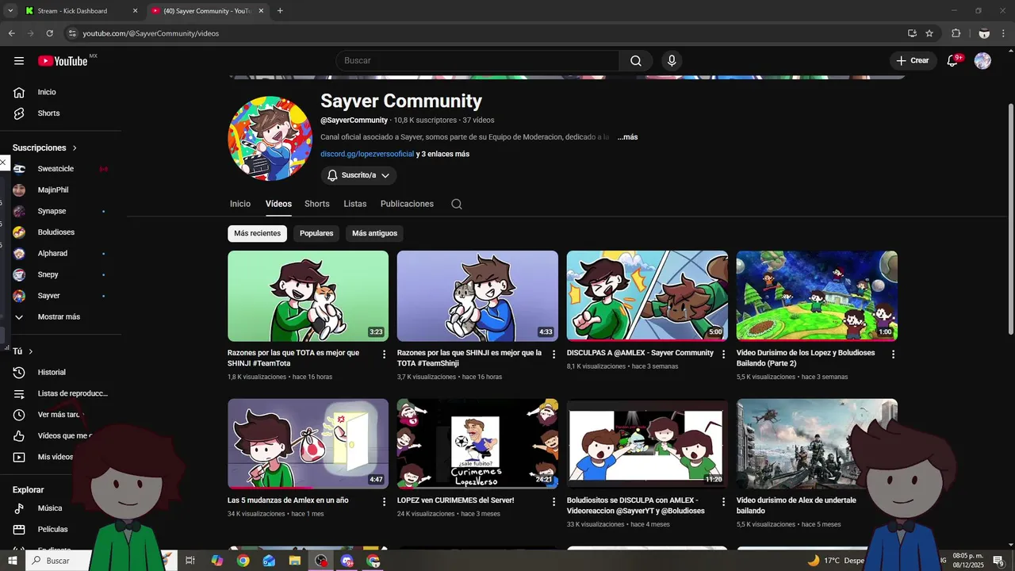Bookmark this page with the star

(x=929, y=33)
